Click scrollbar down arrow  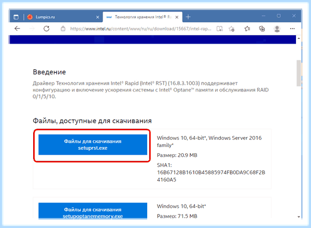point(299,217)
